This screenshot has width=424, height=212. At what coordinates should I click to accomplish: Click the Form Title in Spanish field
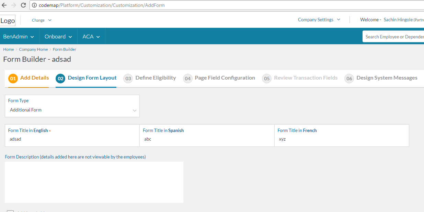pos(207,139)
